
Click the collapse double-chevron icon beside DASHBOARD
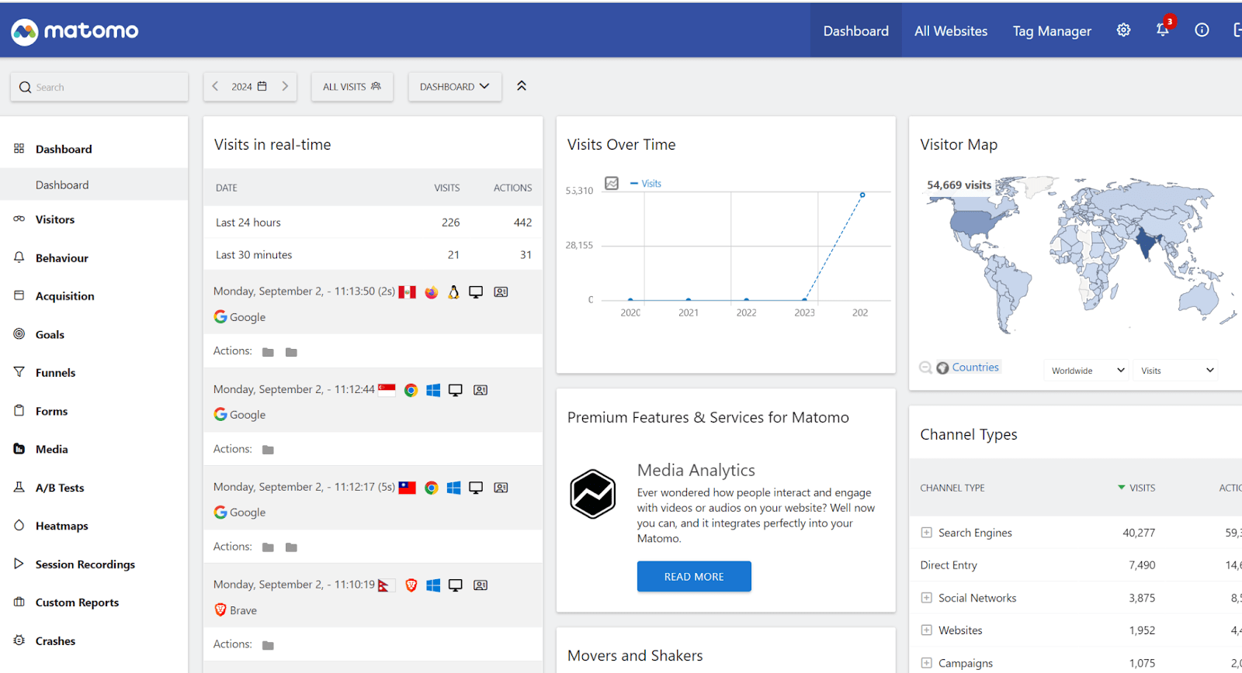tap(522, 86)
